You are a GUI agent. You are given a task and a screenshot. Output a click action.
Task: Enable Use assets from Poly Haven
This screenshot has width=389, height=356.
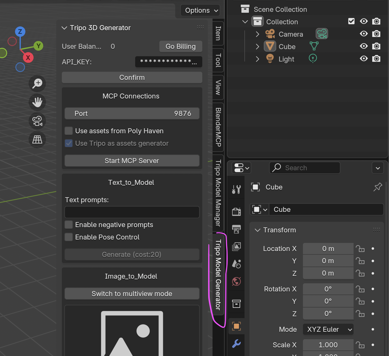click(x=69, y=131)
